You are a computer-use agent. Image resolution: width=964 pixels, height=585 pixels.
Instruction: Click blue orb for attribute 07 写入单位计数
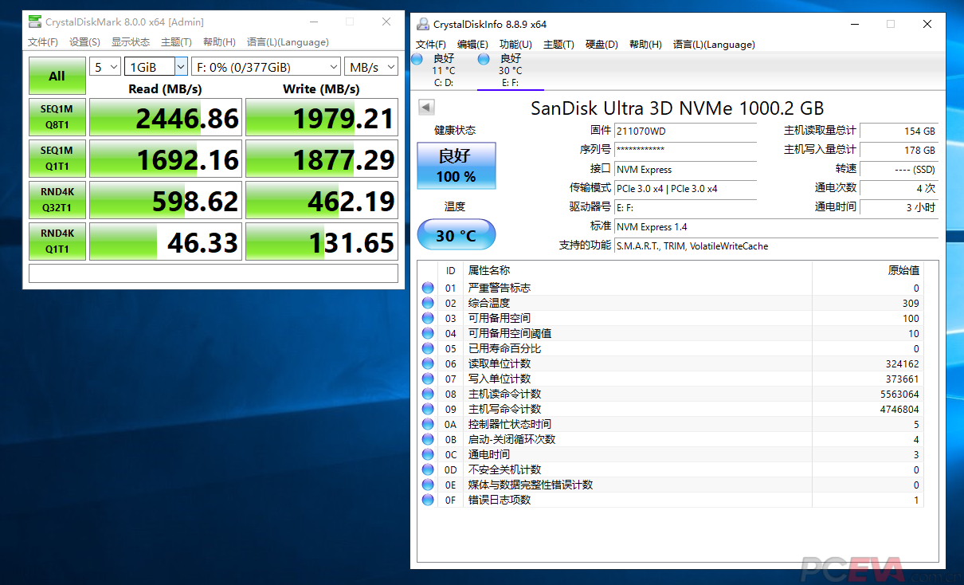point(429,379)
